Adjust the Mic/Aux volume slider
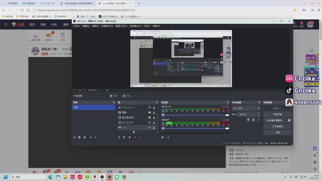Screen dimensions: 322x181 click(197, 115)
